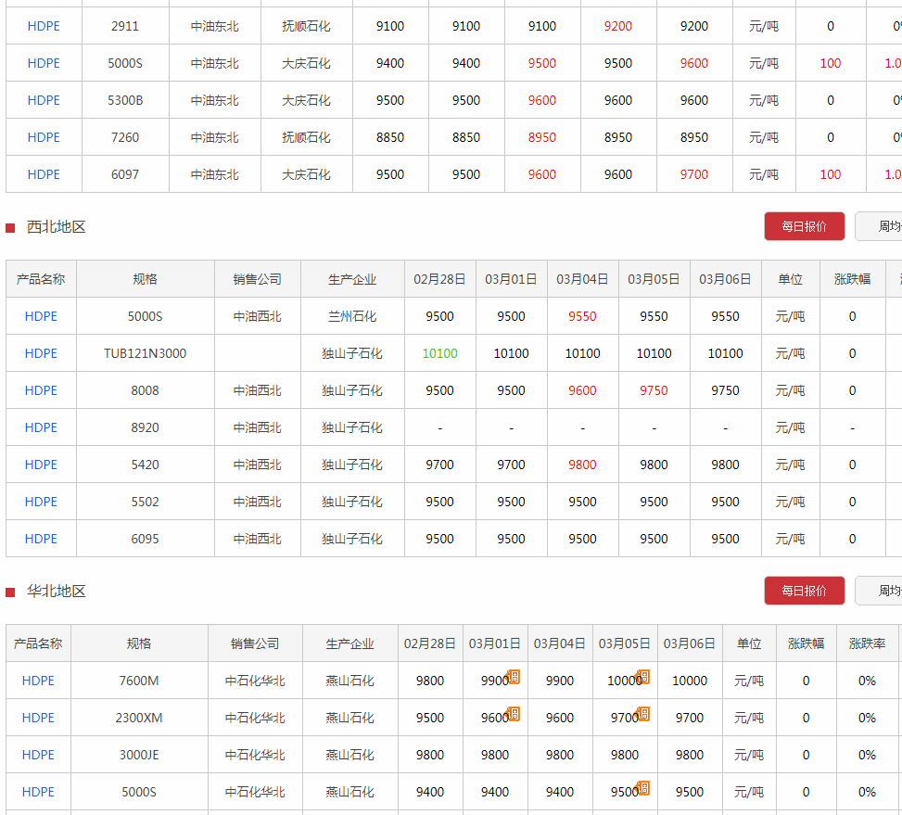The image size is (902, 815).
Task: Click the 调 badge in 燕山石化 5000S row
Action: (643, 787)
